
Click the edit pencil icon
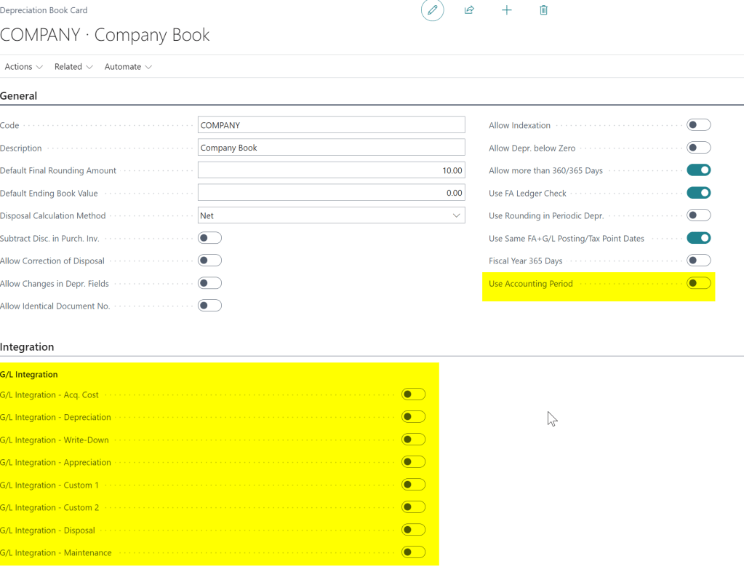(432, 10)
